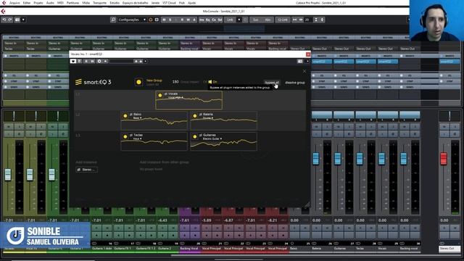Click the Sus button in toolbar
This screenshot has height=261, width=464.
click(256, 20)
